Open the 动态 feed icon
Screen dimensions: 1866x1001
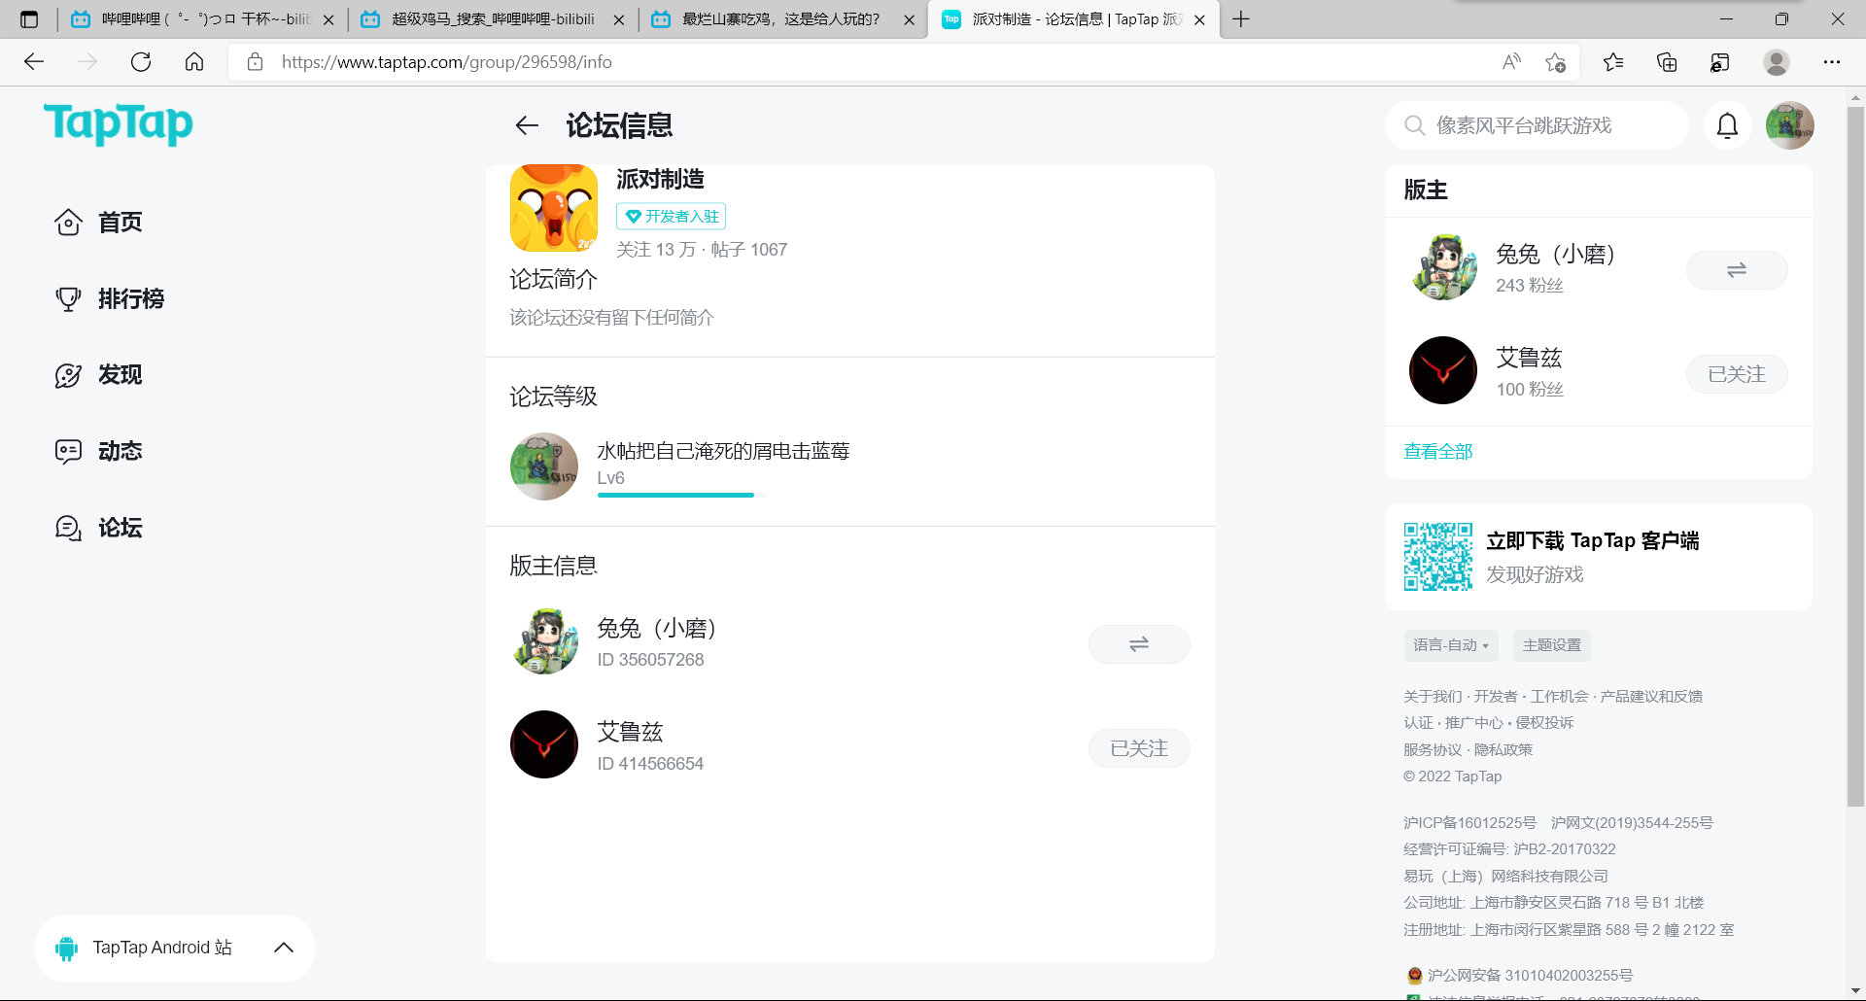pos(68,451)
